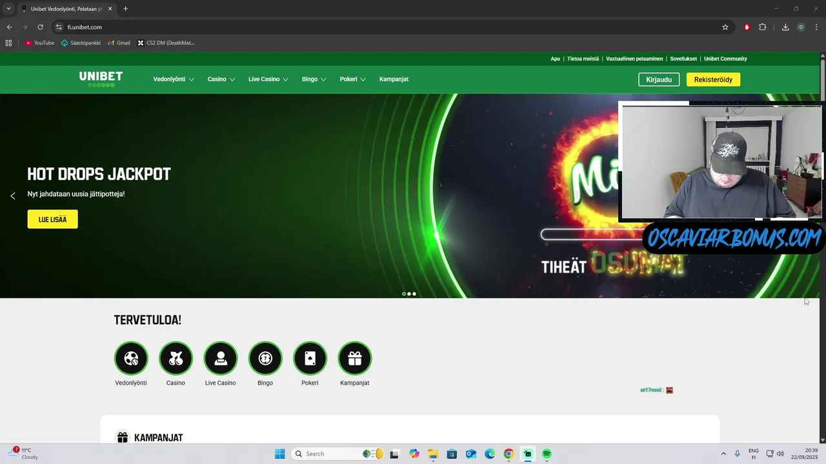Select second carousel indicator dot
This screenshot has height=464, width=826.
pos(409,294)
